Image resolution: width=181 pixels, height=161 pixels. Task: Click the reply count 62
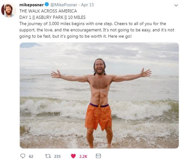[31, 156]
